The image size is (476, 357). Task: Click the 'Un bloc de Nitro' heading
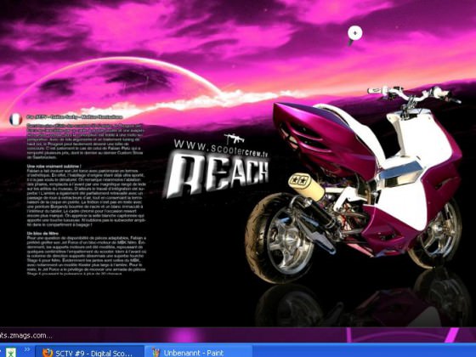pyautogui.click(x=42, y=234)
